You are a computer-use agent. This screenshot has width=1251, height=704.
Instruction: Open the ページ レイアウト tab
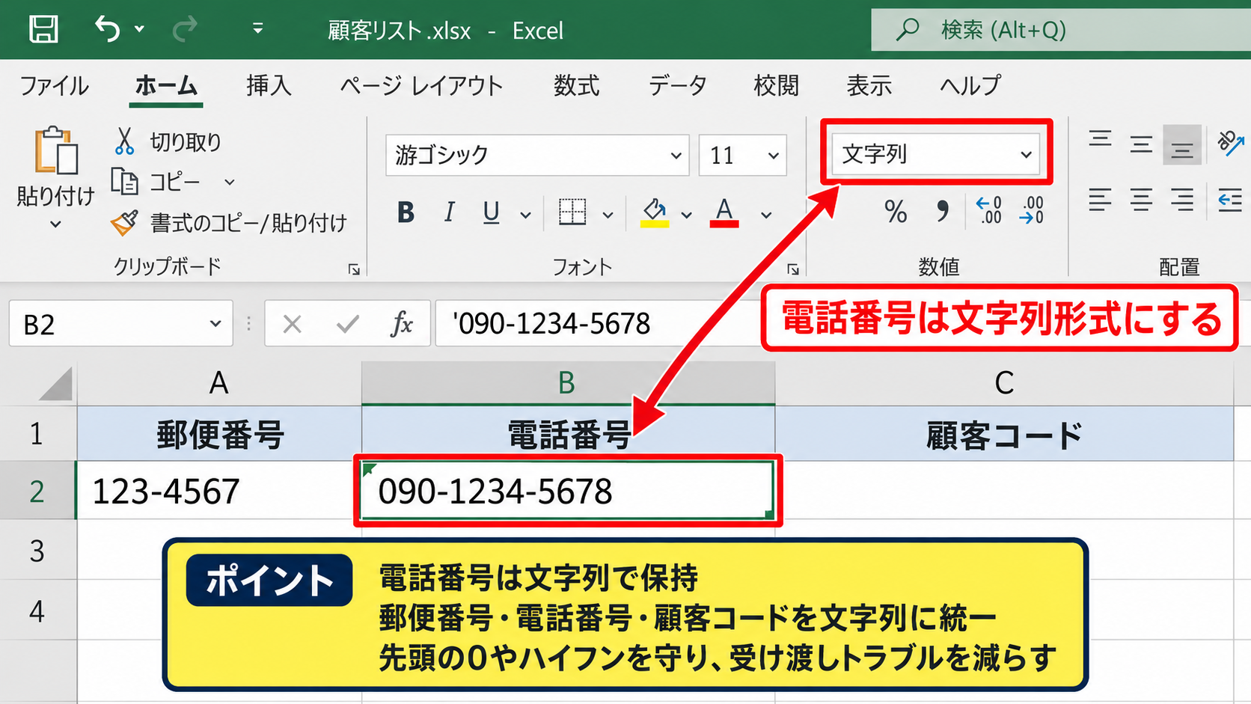[421, 85]
